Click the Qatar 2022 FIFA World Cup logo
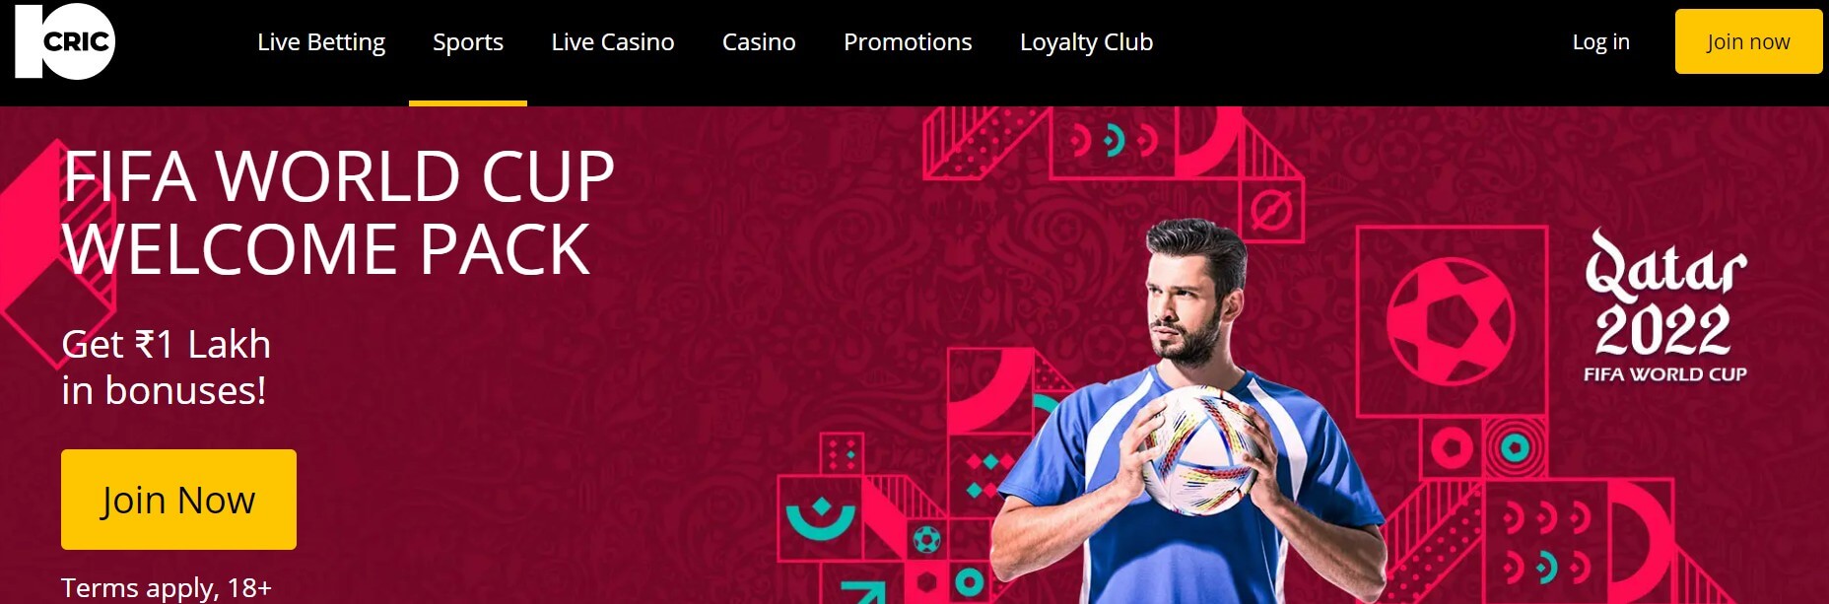 (x=1665, y=305)
